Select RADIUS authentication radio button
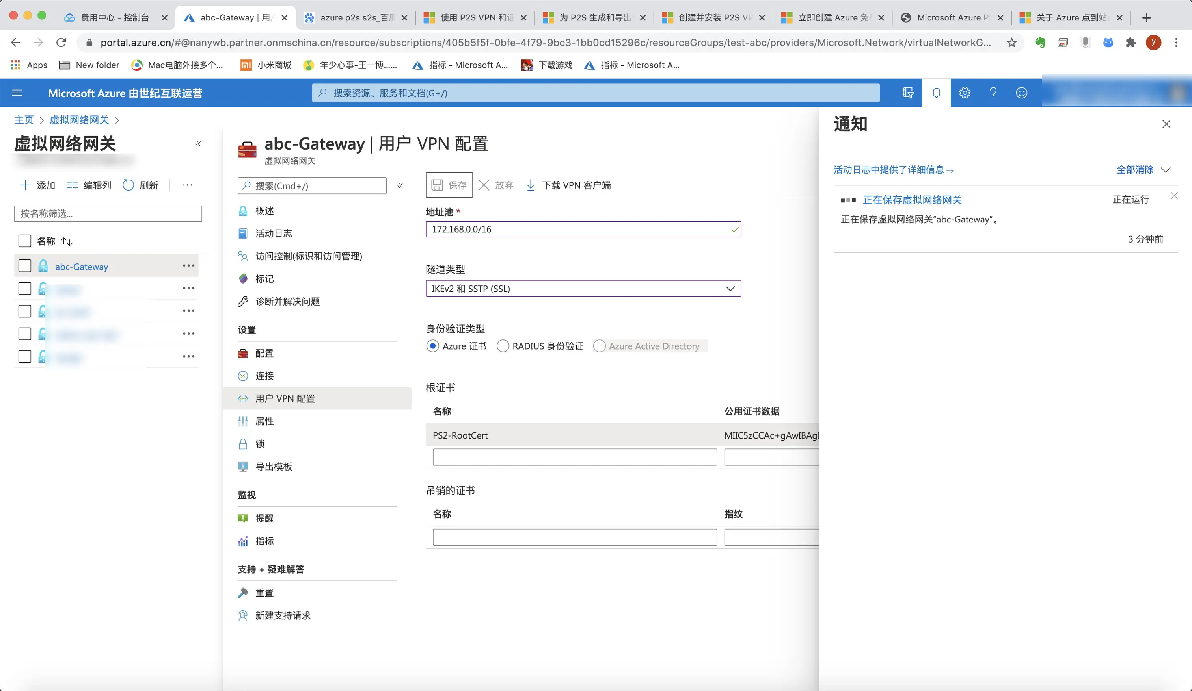 503,346
